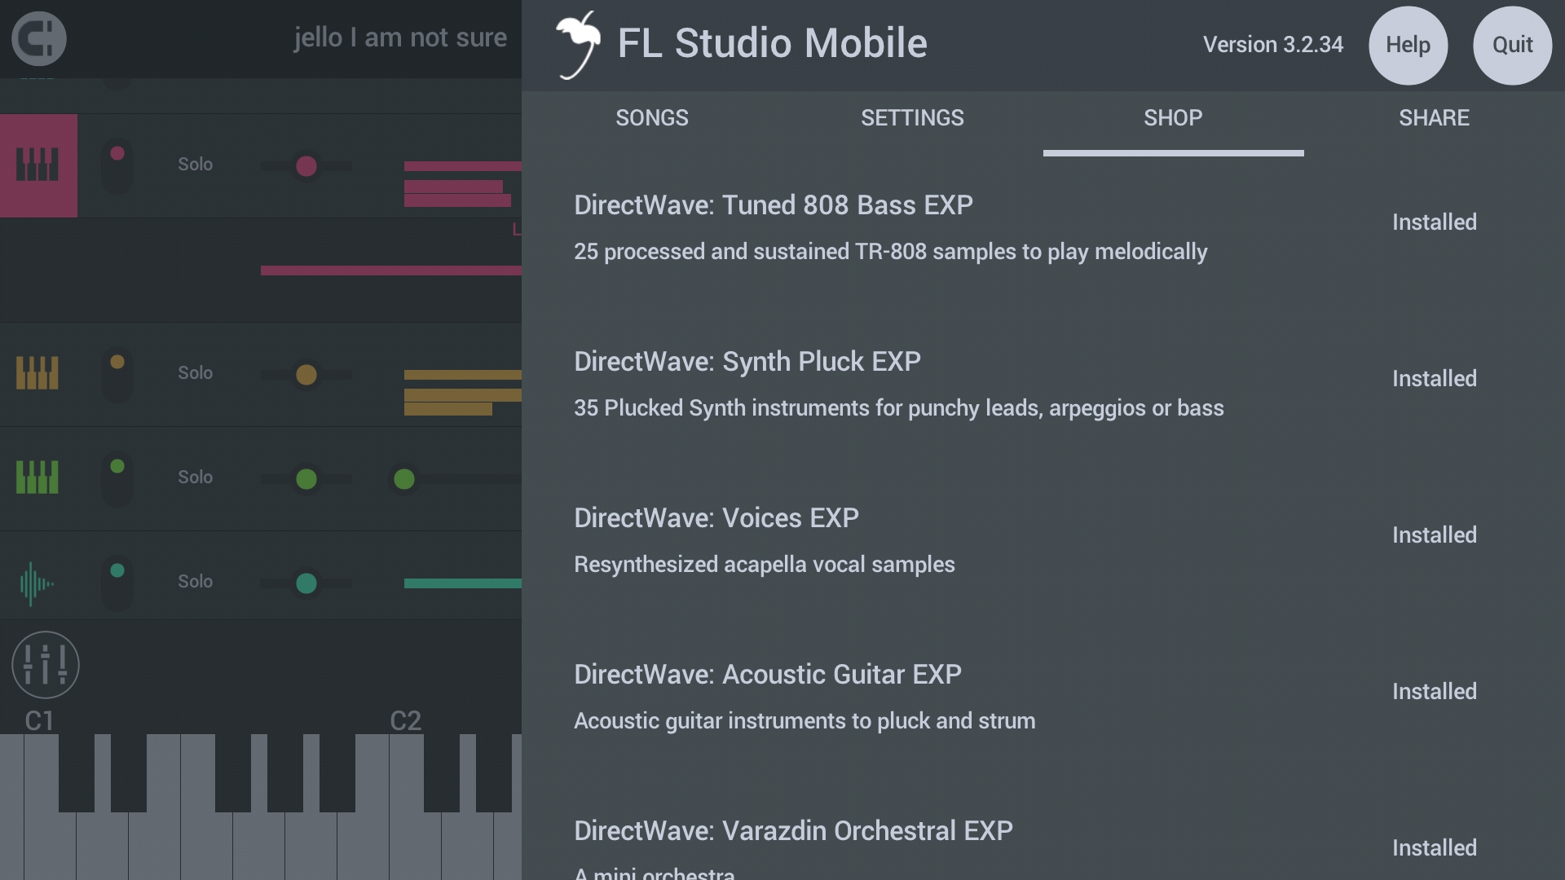Open SHARE tab in FL Studio
The image size is (1565, 880).
[x=1434, y=117]
